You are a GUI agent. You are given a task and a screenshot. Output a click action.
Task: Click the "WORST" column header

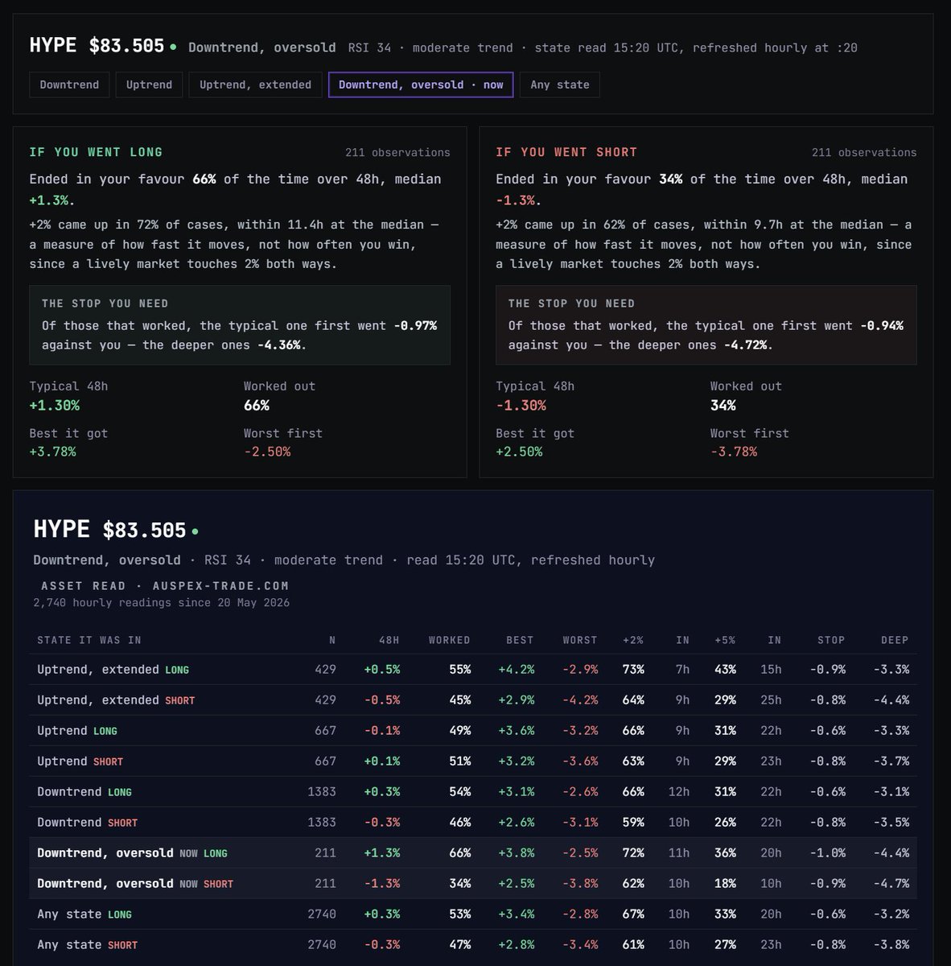coord(580,640)
